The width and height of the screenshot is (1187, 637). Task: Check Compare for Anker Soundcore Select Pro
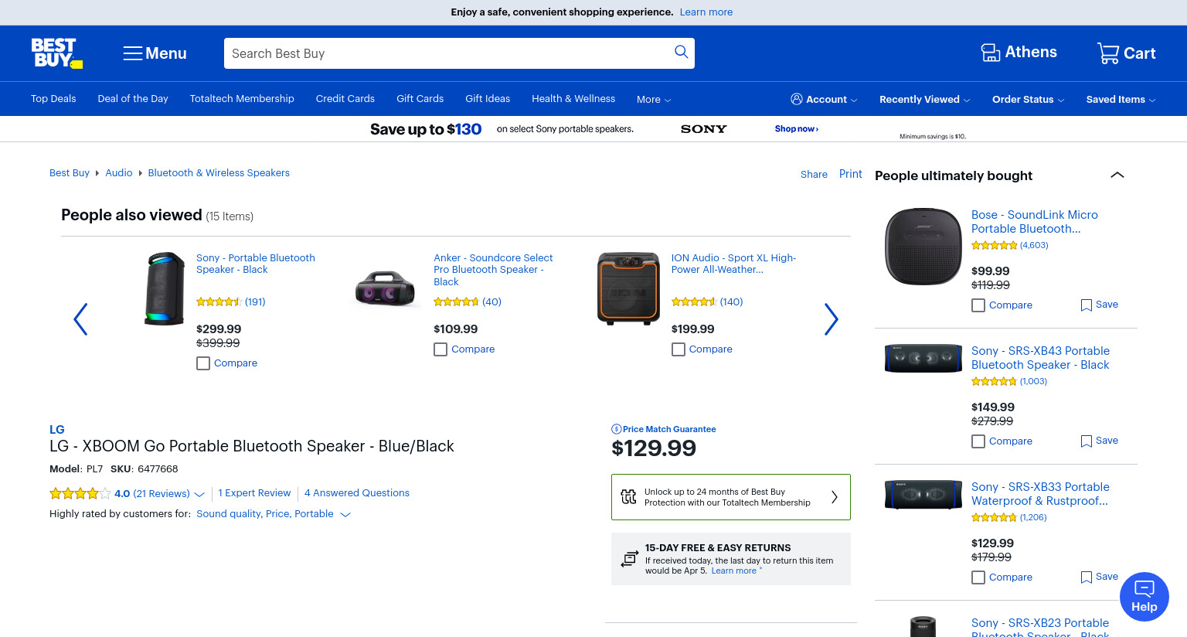coord(440,349)
